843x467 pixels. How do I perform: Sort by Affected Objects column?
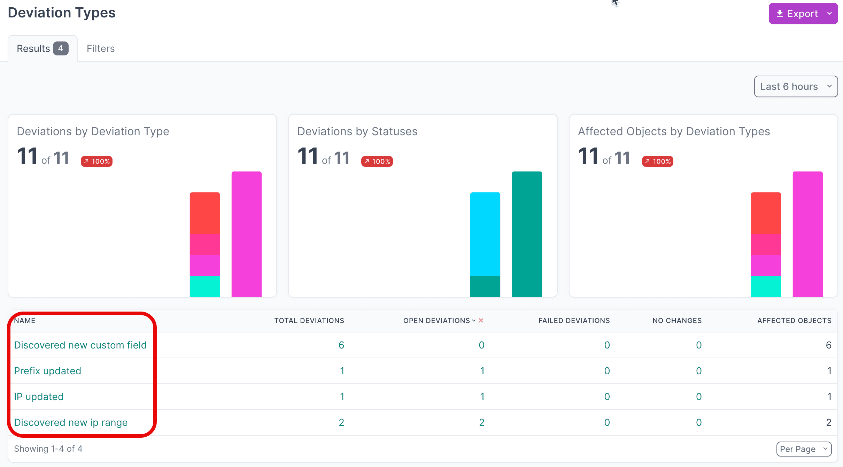pyautogui.click(x=794, y=321)
